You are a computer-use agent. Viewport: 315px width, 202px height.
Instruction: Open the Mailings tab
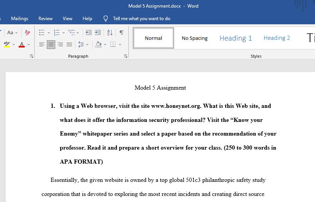[x=20, y=19]
